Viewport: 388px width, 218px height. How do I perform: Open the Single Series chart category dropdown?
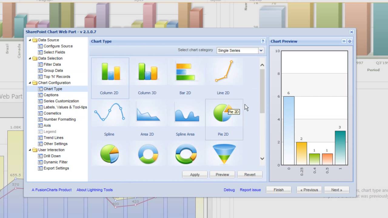tap(261, 51)
